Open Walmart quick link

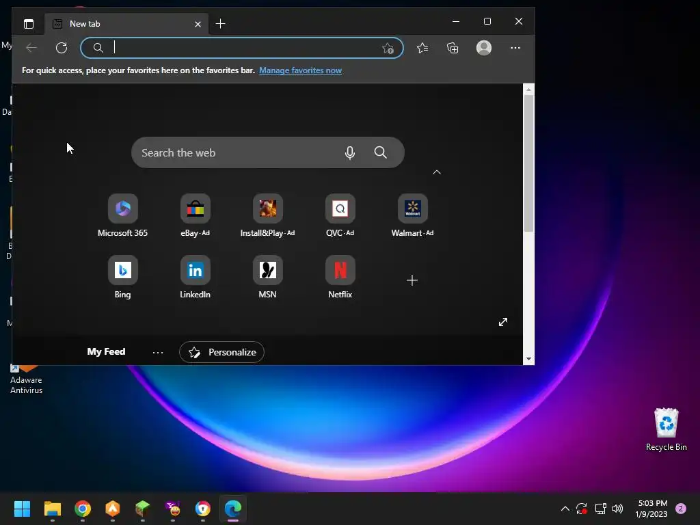412,216
